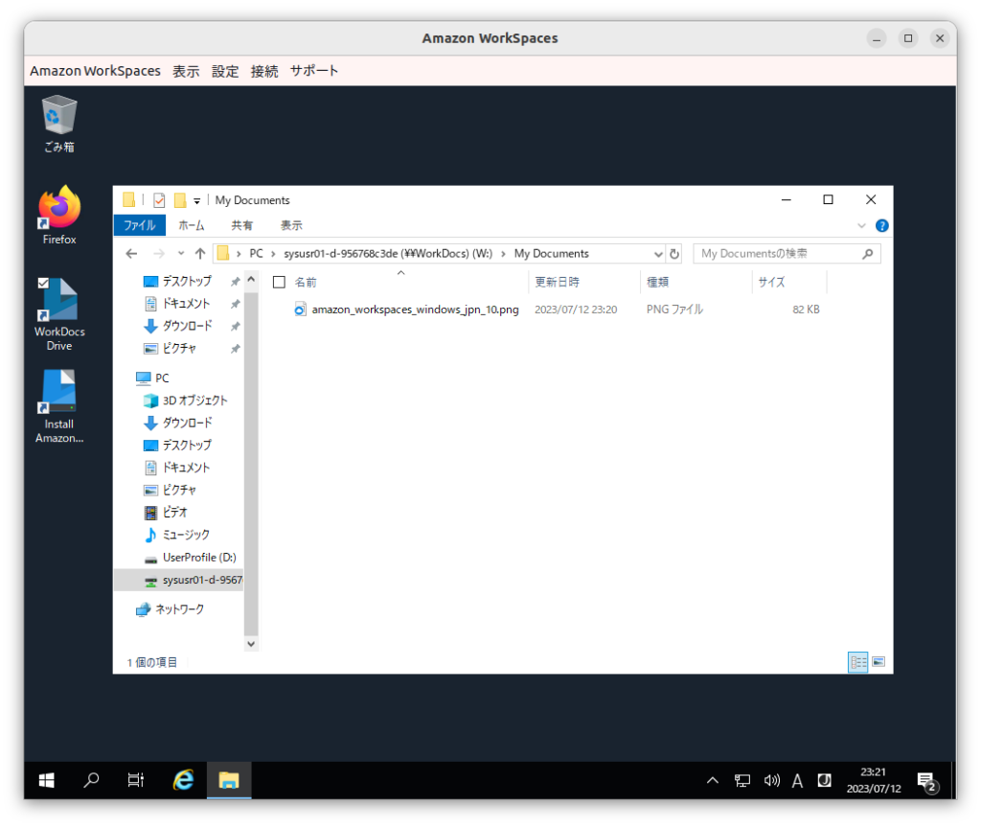
Task: Open the 設定 menu of Amazon WorkSpaces
Action: (x=225, y=70)
